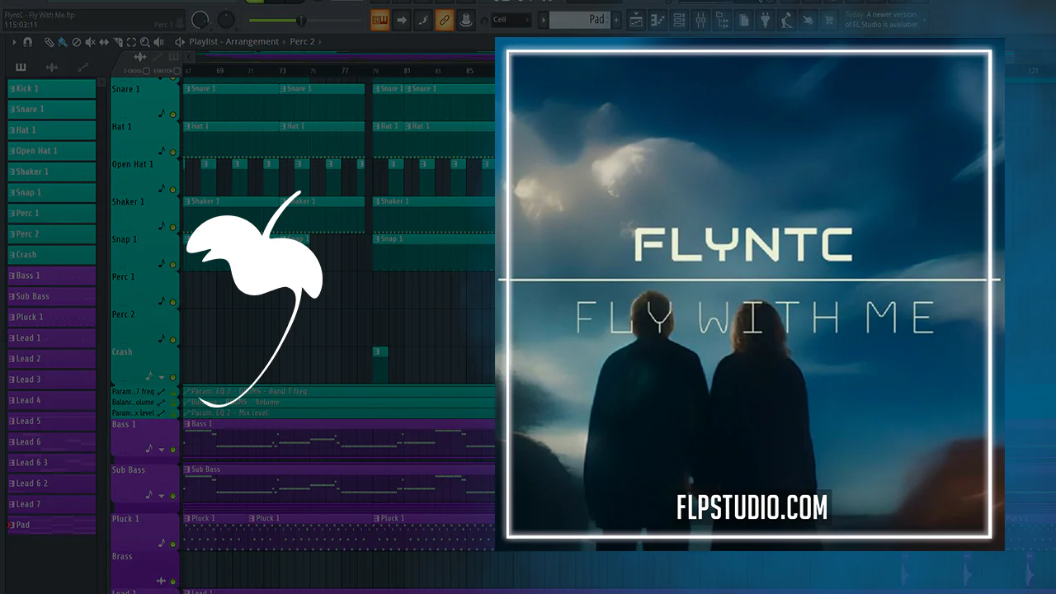Select Lead 6 3 pattern in the picker

pyautogui.click(x=52, y=463)
